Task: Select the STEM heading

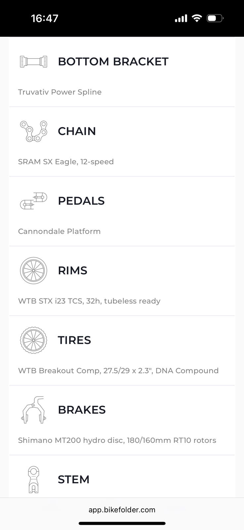Action: click(x=73, y=479)
